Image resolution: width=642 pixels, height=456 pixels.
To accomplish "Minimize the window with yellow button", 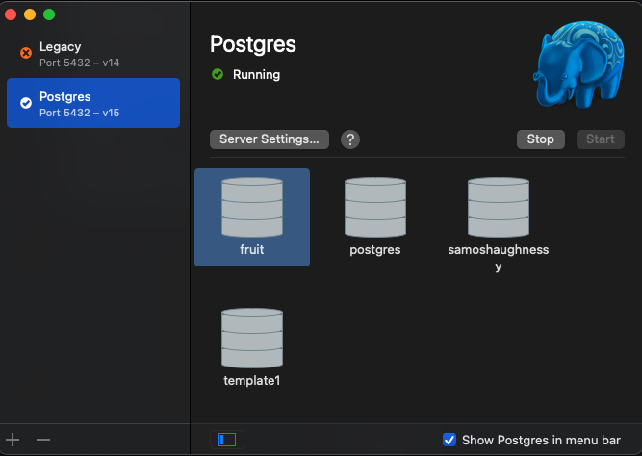I will point(30,14).
